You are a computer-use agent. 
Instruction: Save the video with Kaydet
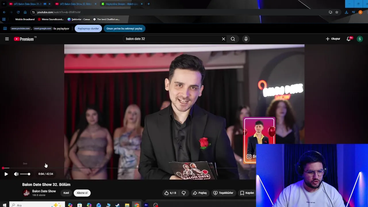[247, 193]
